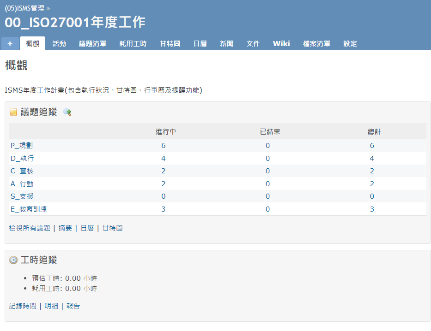This screenshot has width=431, height=331.
Task: Click the open count 2 for A_行動
Action: pyautogui.click(x=163, y=184)
